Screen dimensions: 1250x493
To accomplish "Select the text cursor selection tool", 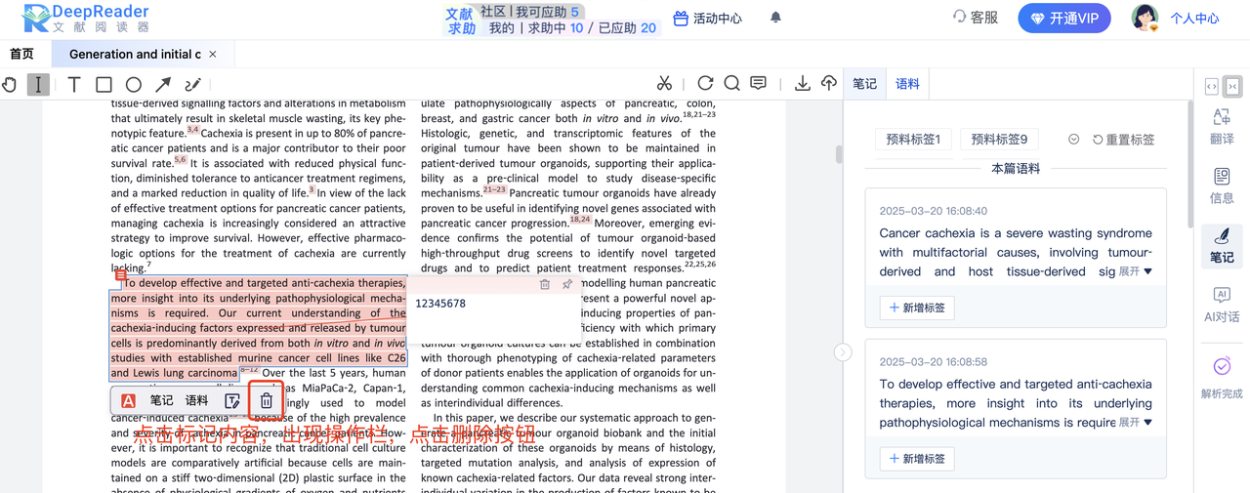I will coord(38,85).
